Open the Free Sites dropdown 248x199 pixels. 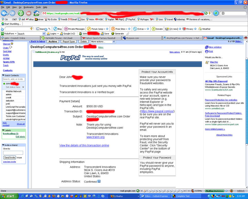(121, 29)
